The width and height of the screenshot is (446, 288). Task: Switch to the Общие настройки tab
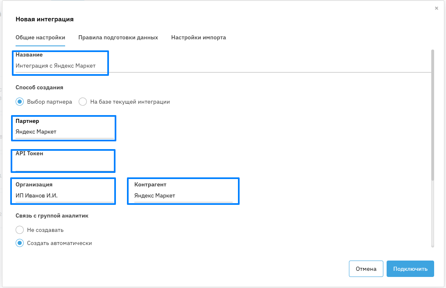pos(40,38)
